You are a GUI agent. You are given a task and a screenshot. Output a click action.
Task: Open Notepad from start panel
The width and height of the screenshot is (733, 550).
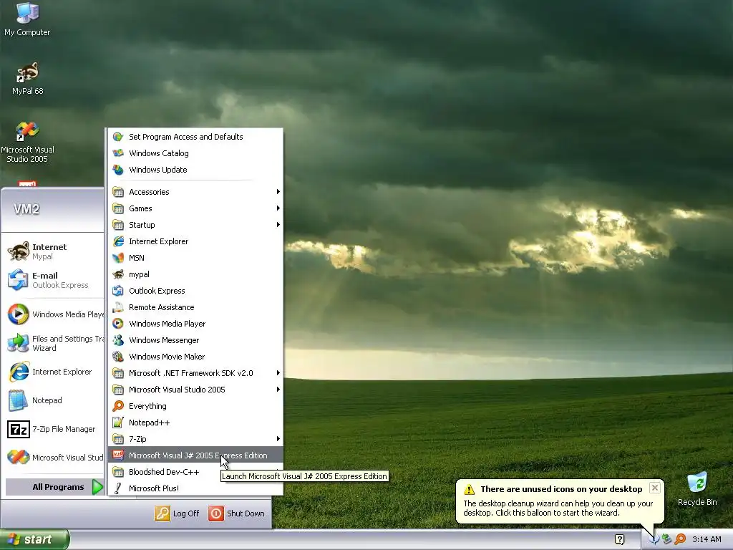click(54, 400)
